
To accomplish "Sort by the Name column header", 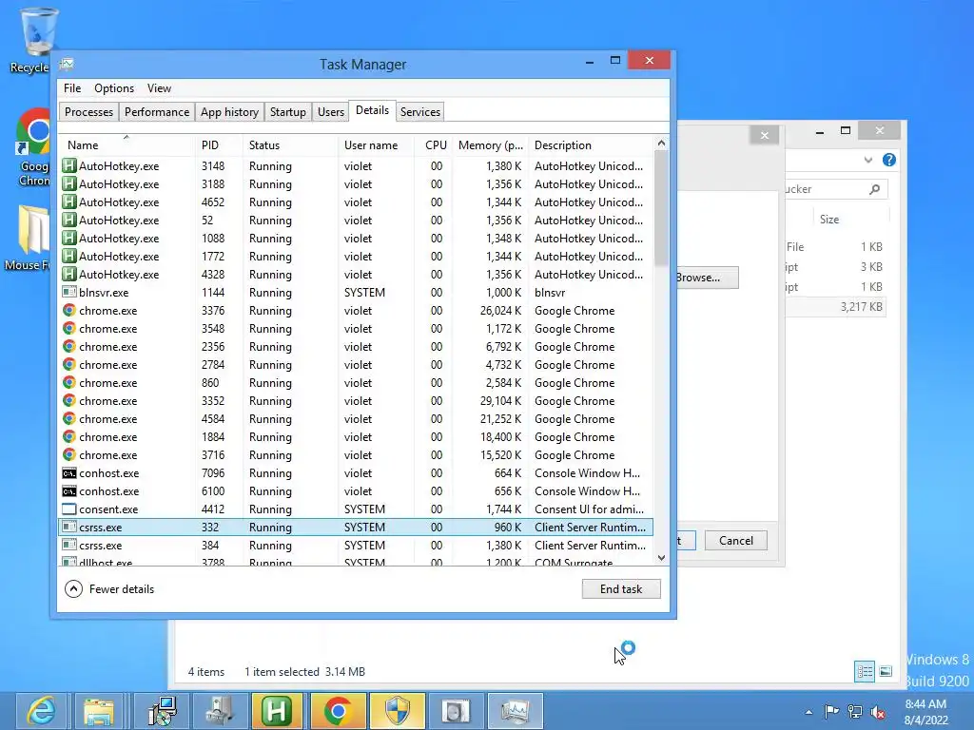I will coord(127,145).
